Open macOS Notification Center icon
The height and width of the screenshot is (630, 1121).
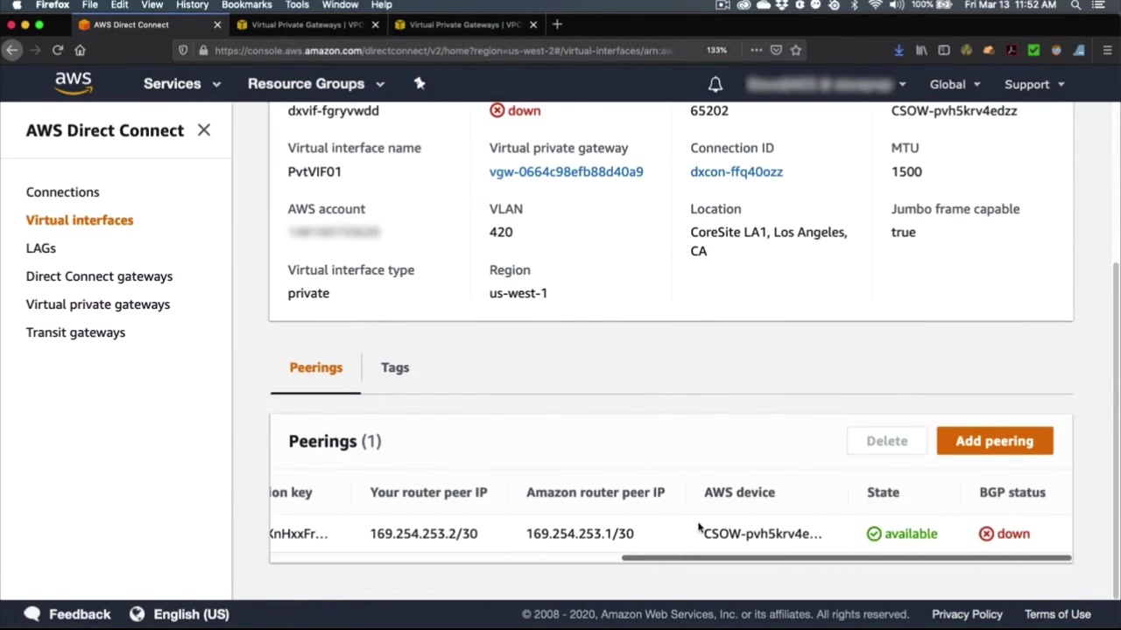point(1099,5)
